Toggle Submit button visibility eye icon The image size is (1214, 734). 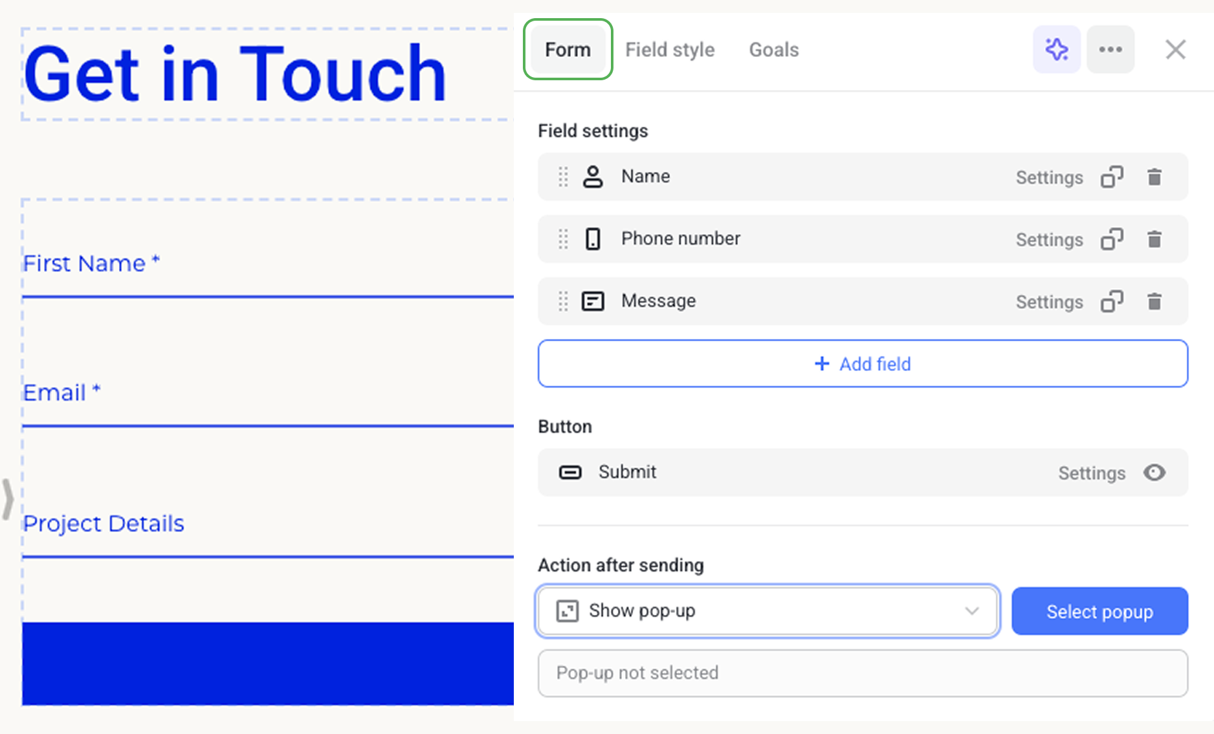click(1154, 473)
